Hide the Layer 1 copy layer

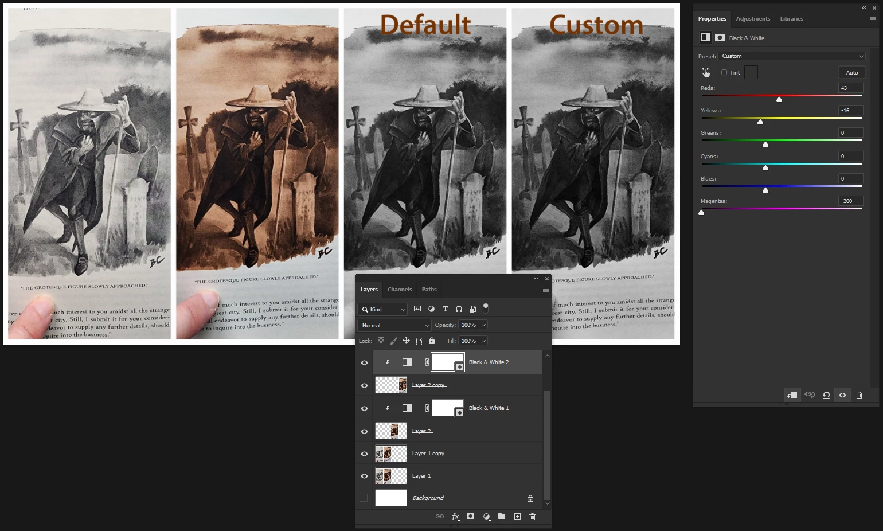click(364, 454)
